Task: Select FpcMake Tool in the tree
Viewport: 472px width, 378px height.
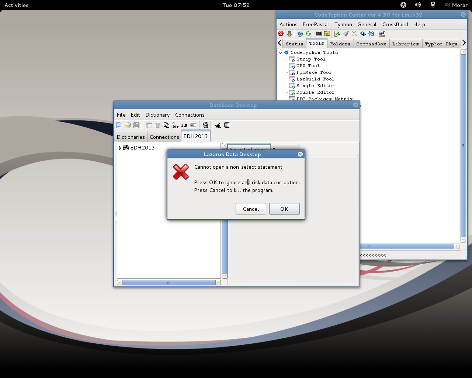Action: click(x=314, y=72)
